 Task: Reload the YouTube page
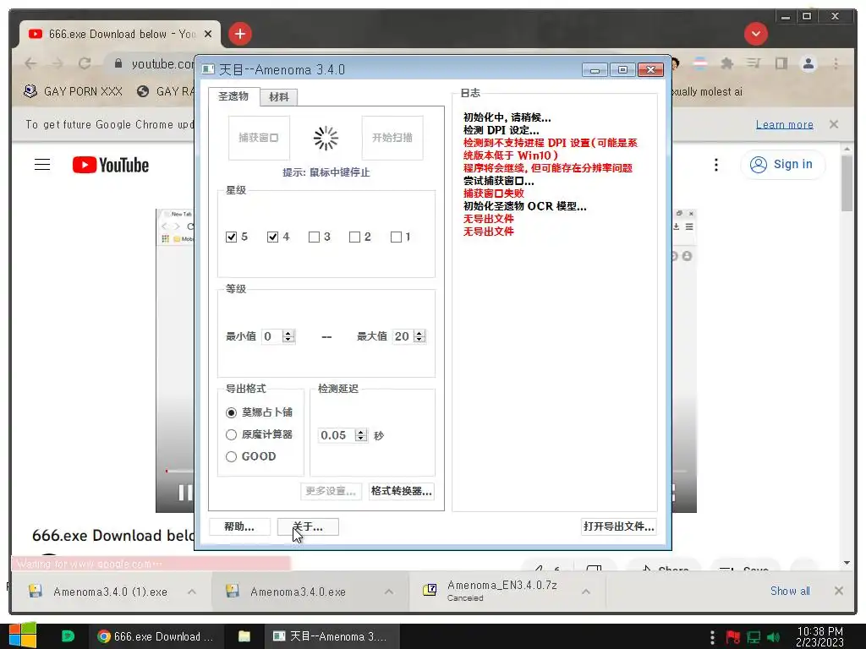(85, 63)
